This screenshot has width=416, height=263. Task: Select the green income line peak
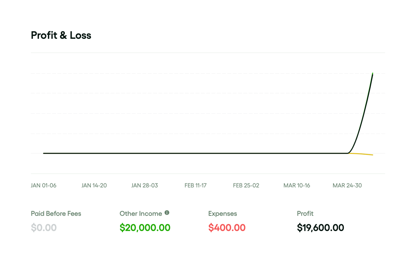coord(373,73)
